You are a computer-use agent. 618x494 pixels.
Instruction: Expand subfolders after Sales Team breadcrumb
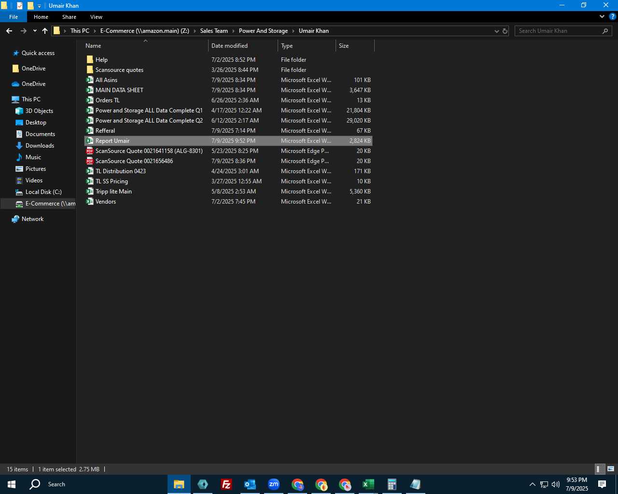point(233,31)
